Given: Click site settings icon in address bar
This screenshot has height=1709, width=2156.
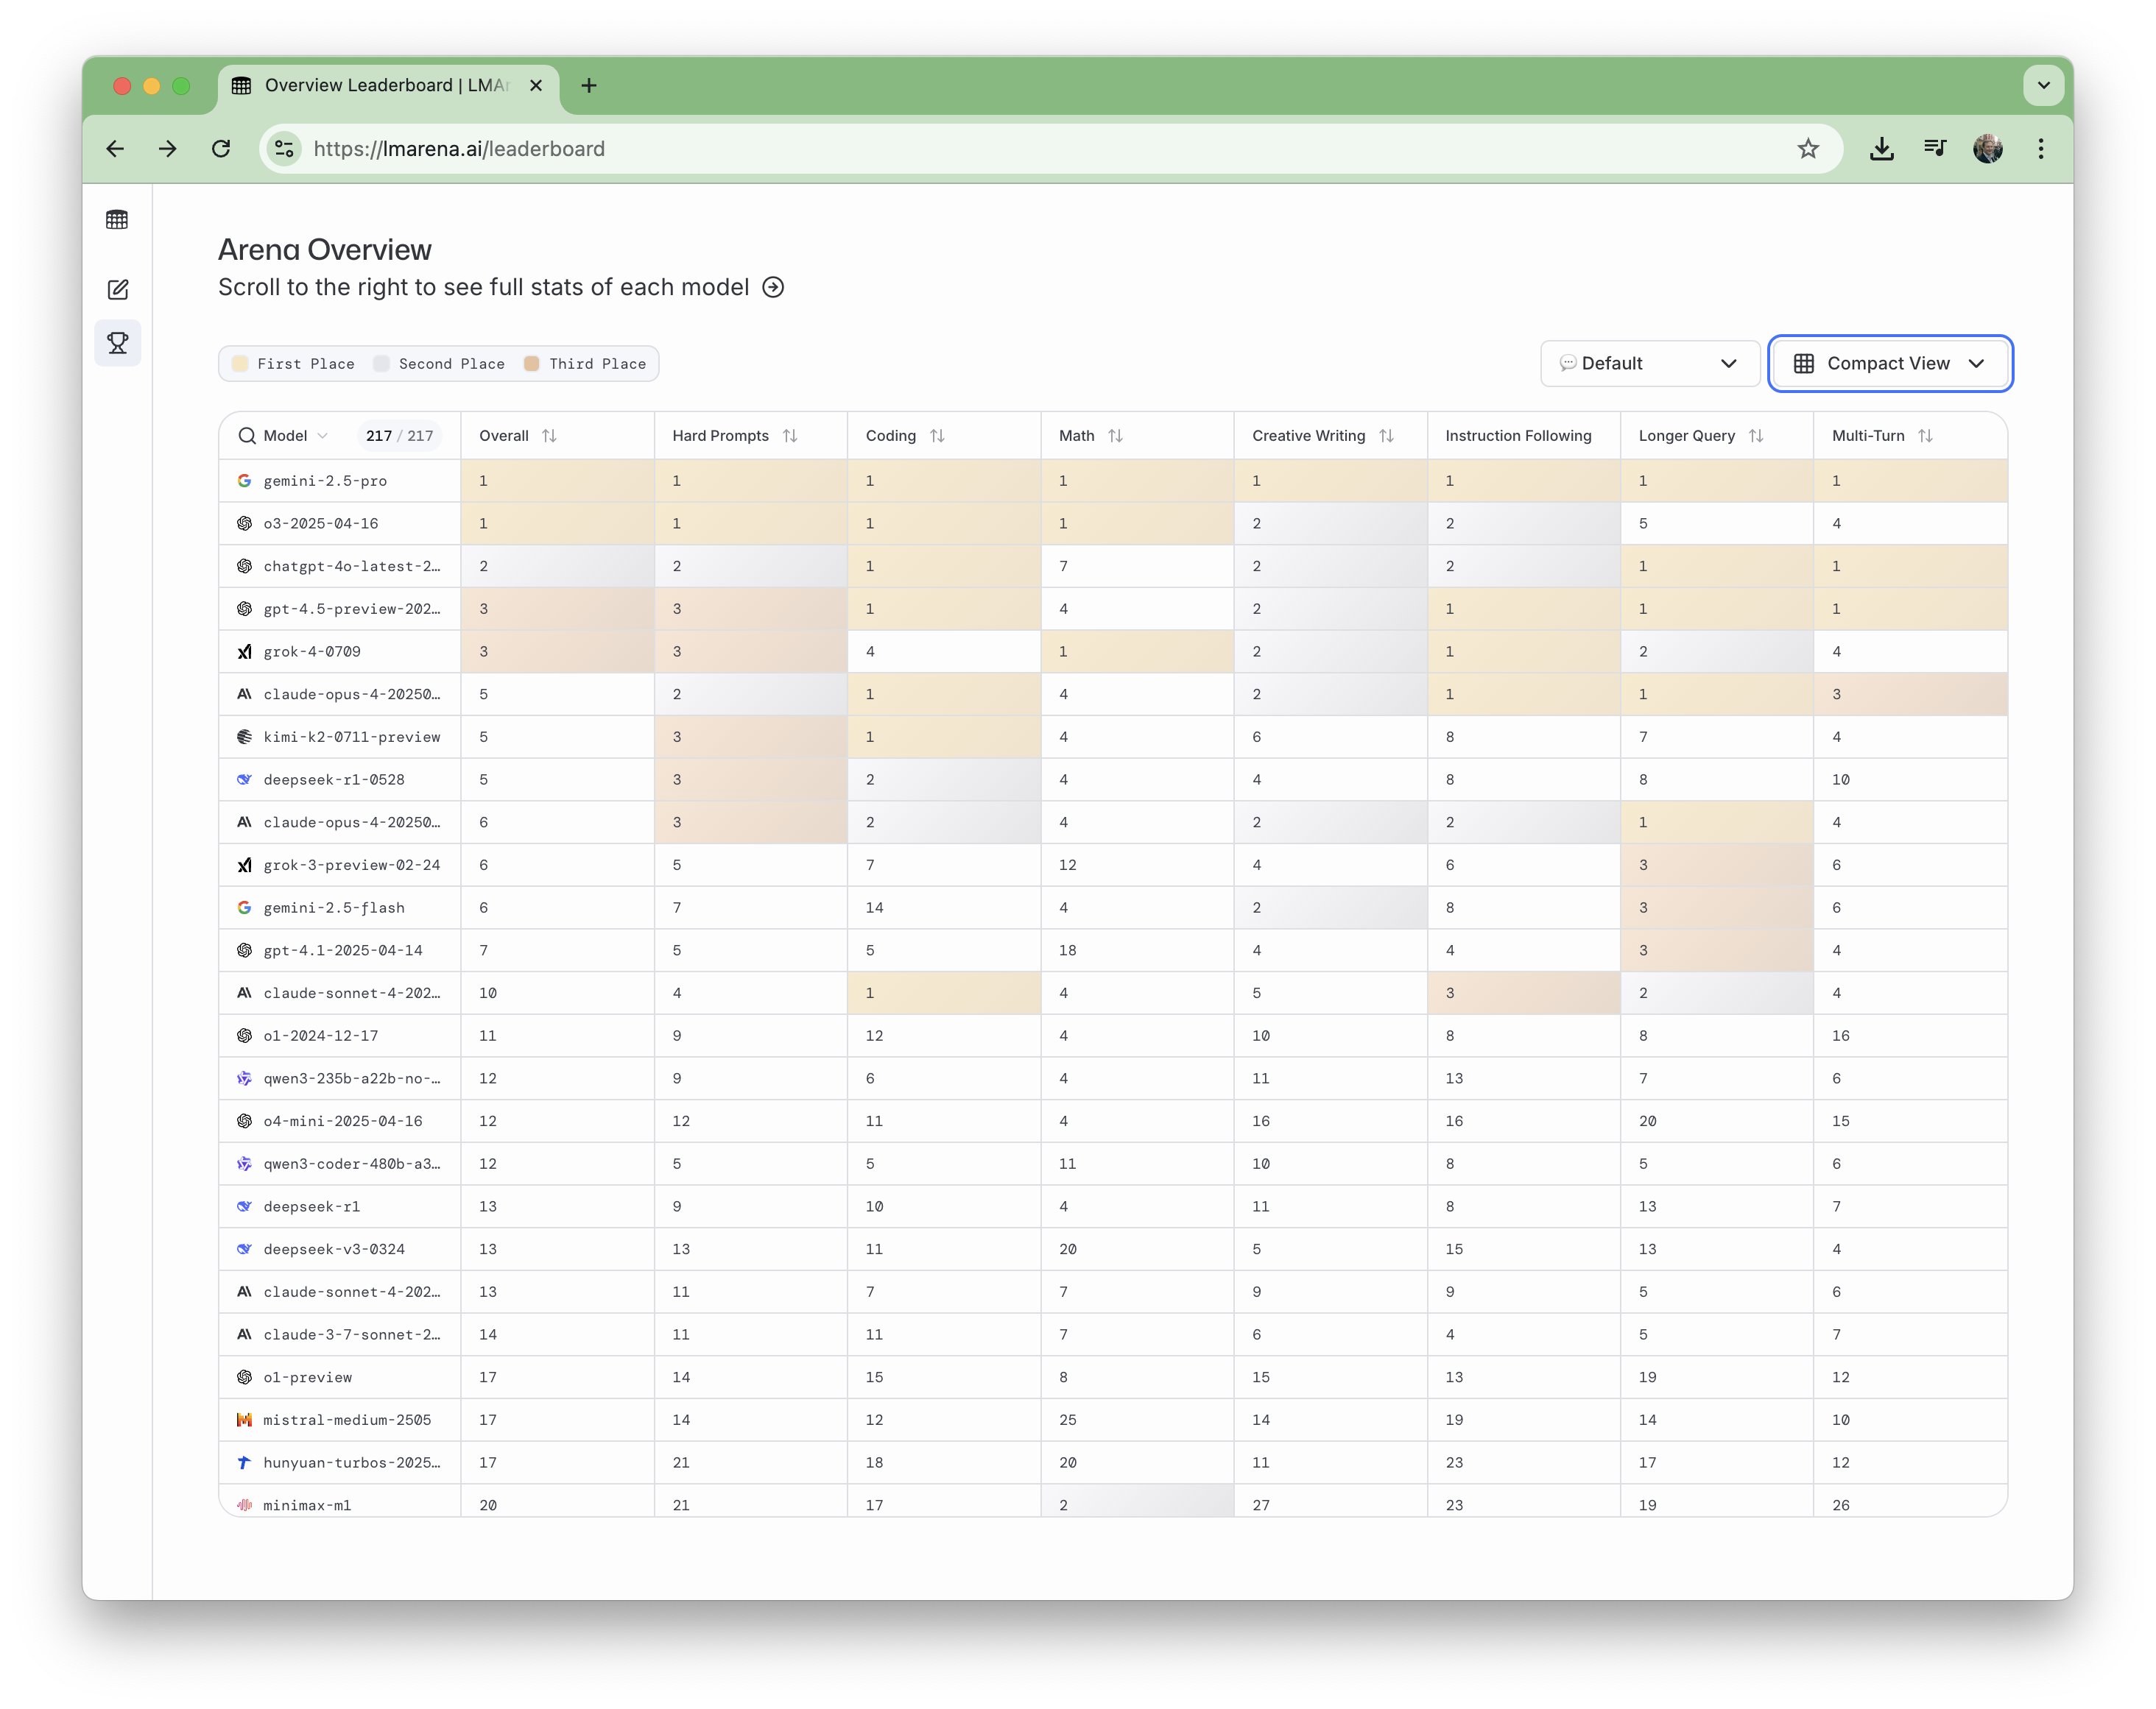Looking at the screenshot, I should point(285,149).
